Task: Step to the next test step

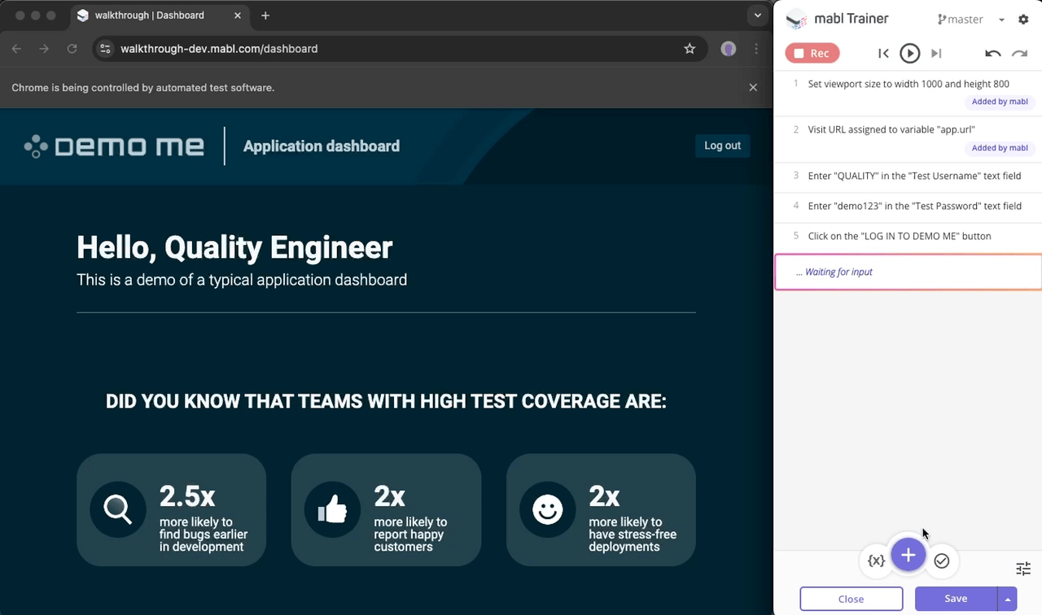Action: pyautogui.click(x=936, y=53)
